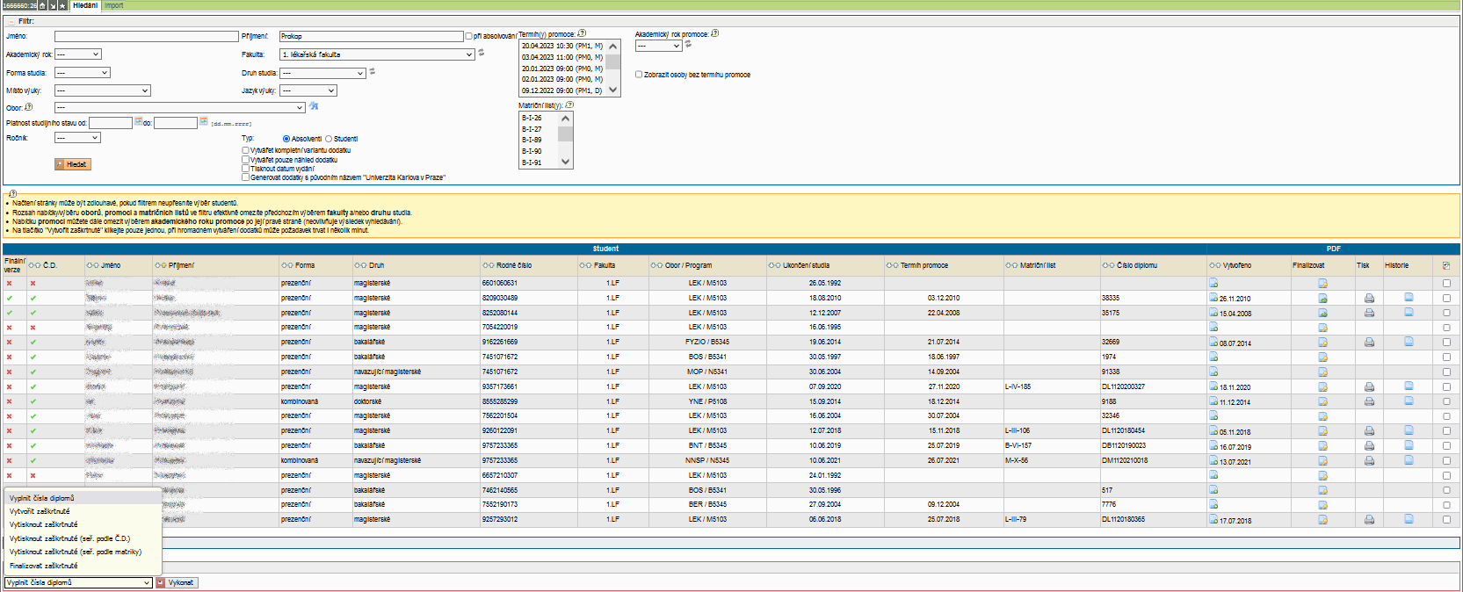Open the Fakulta dropdown
The height and width of the screenshot is (592, 1463).
[377, 54]
